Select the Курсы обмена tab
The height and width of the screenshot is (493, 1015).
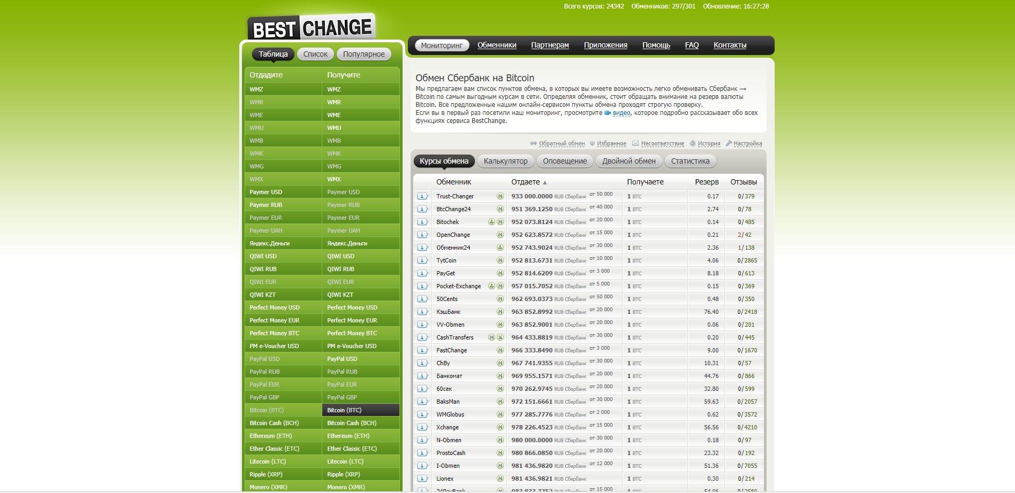444,161
